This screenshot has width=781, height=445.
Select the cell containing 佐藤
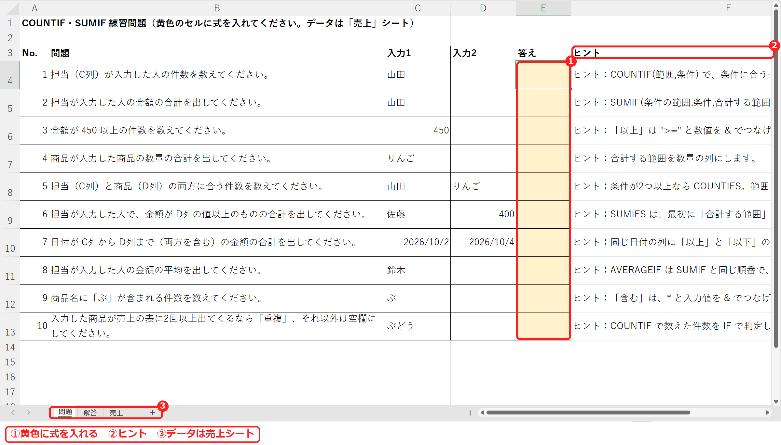pos(418,215)
